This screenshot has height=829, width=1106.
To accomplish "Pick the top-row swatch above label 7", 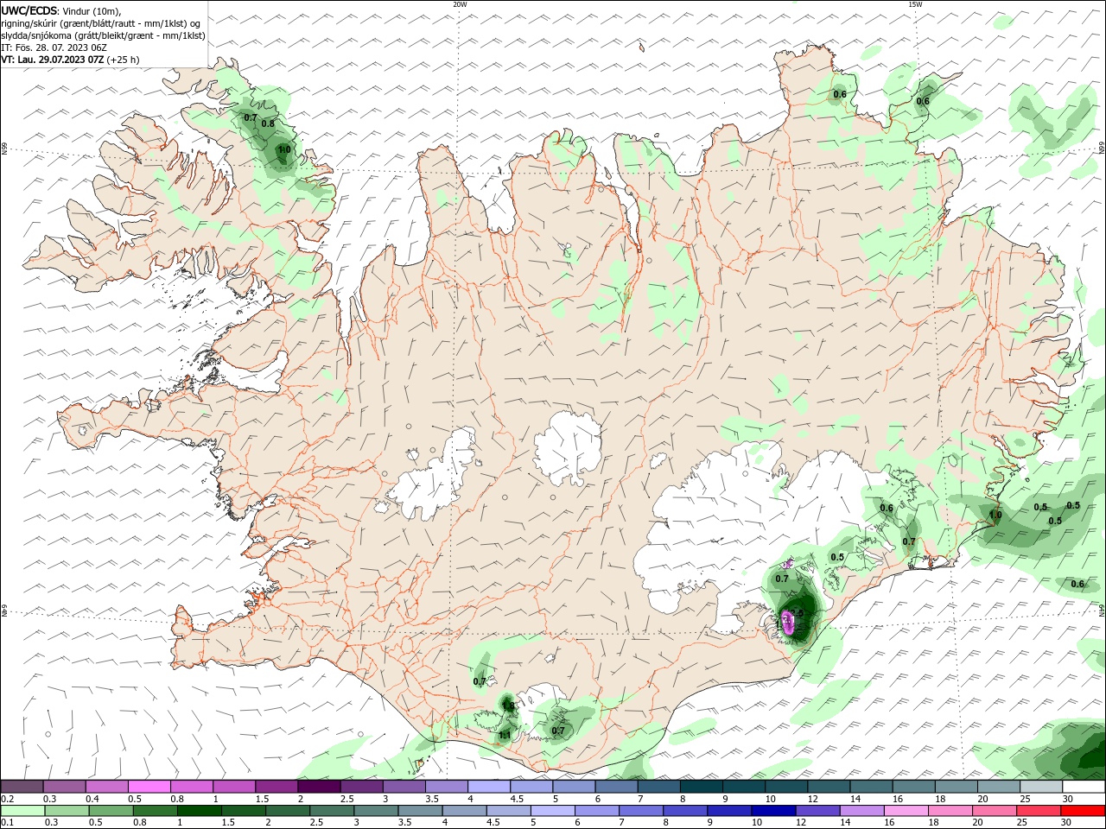I will tap(658, 787).
